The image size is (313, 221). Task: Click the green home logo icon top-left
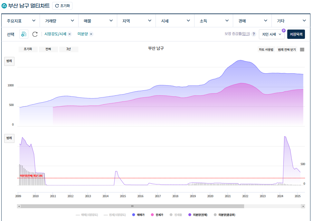coord(5,5)
